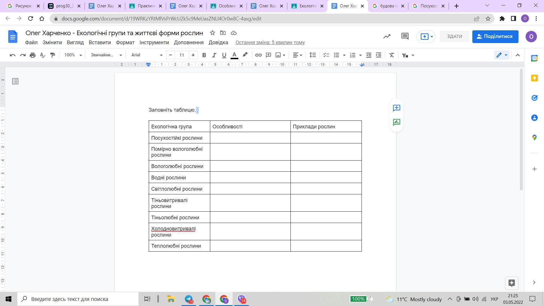Click the print icon in toolbar
Viewport: 544px width, 306px height.
33,55
